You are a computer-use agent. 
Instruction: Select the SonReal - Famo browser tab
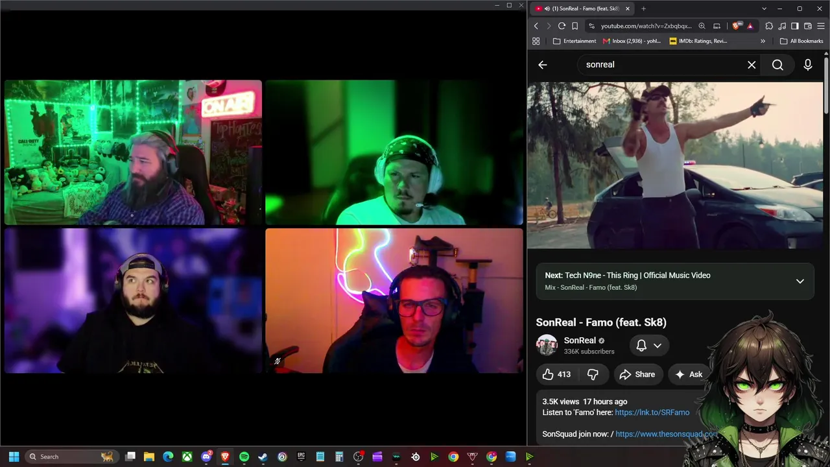coord(582,8)
